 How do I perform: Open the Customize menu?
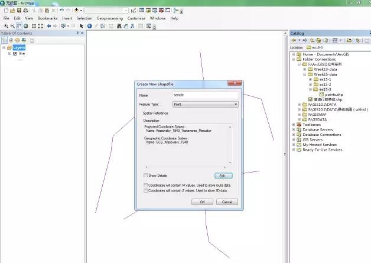click(136, 18)
